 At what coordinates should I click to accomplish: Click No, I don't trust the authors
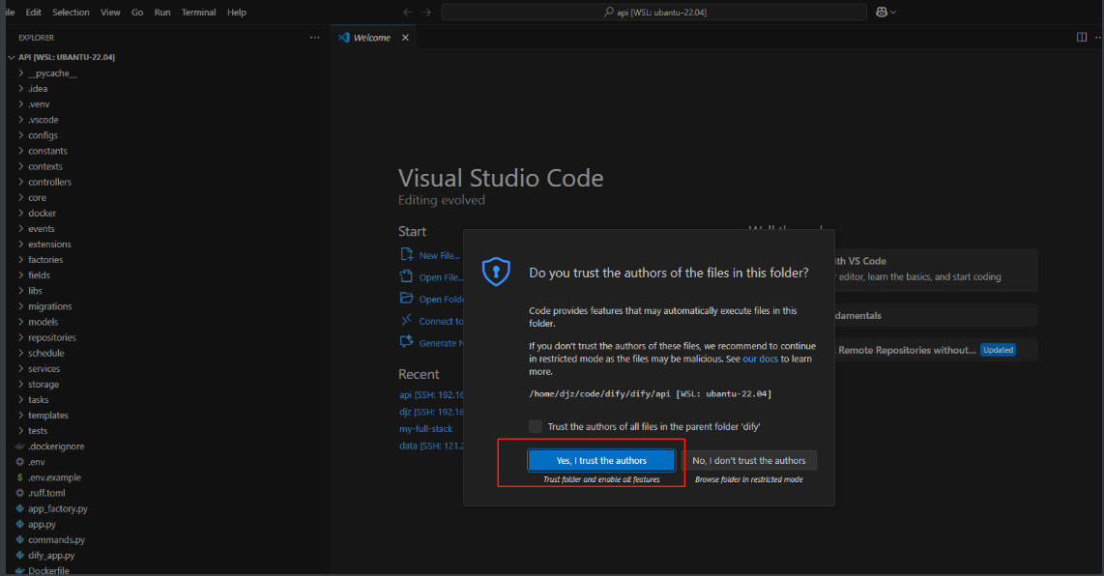[748, 461]
